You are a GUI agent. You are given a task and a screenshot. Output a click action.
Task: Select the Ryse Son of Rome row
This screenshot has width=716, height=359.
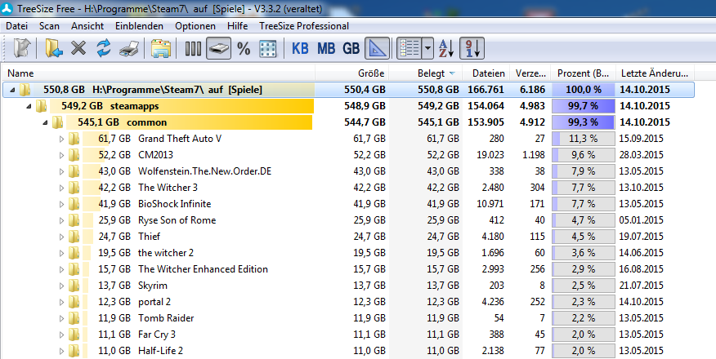pos(347,220)
